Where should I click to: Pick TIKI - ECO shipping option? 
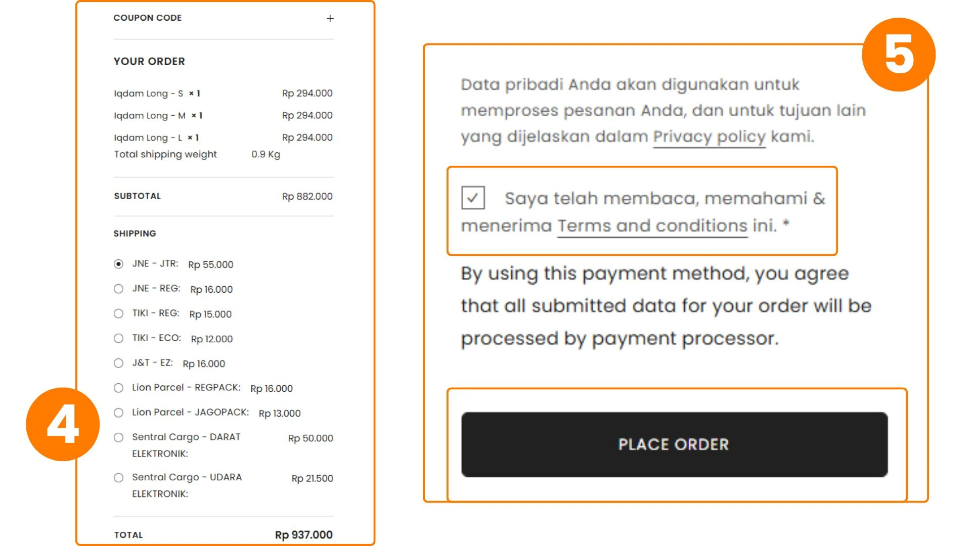(118, 338)
